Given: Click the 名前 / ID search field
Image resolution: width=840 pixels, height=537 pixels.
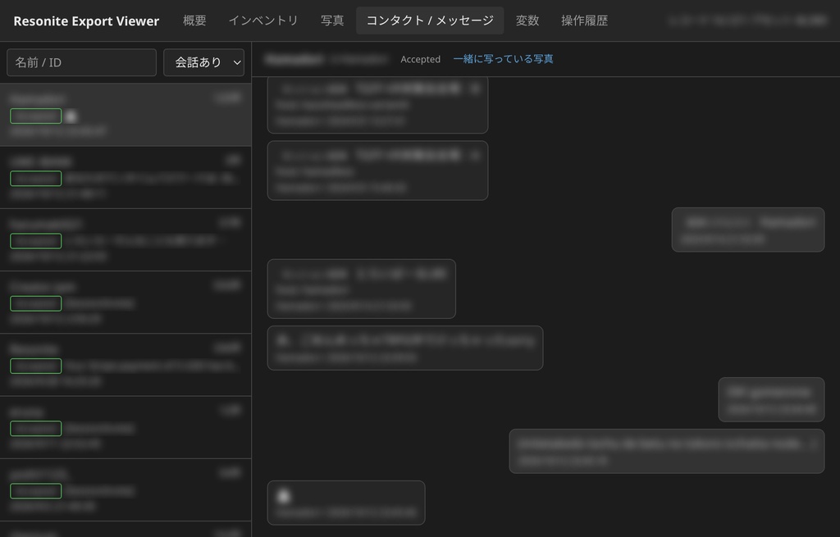Looking at the screenshot, I should coord(81,62).
